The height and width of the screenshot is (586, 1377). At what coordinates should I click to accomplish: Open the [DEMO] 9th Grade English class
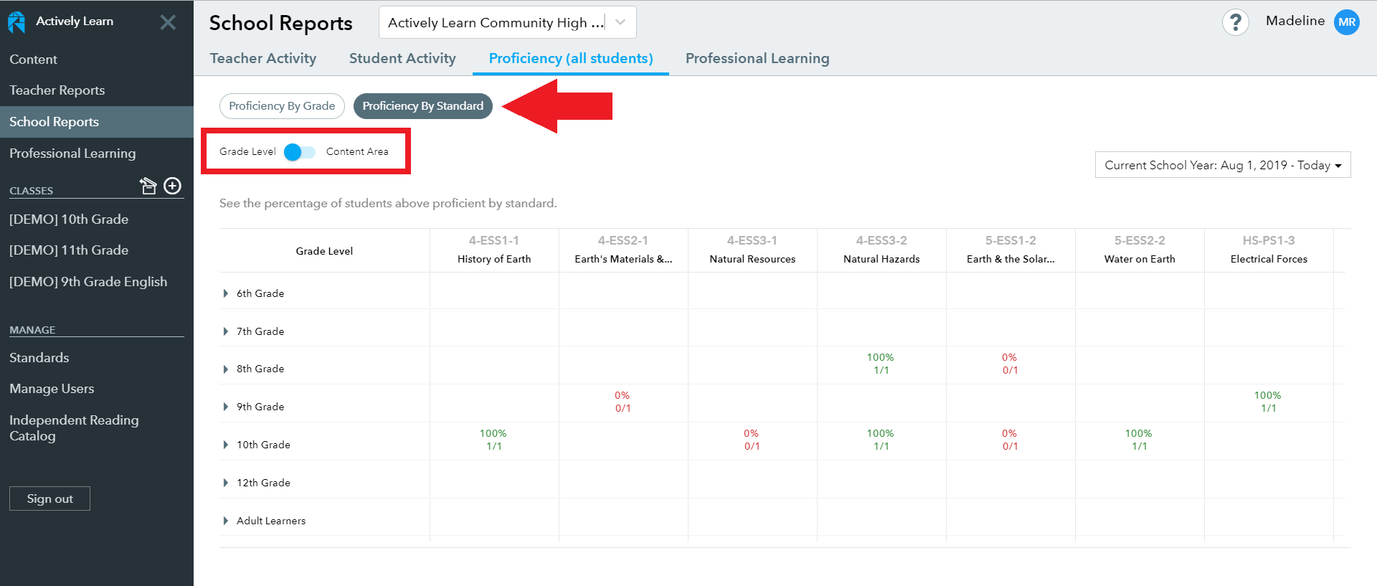88,282
